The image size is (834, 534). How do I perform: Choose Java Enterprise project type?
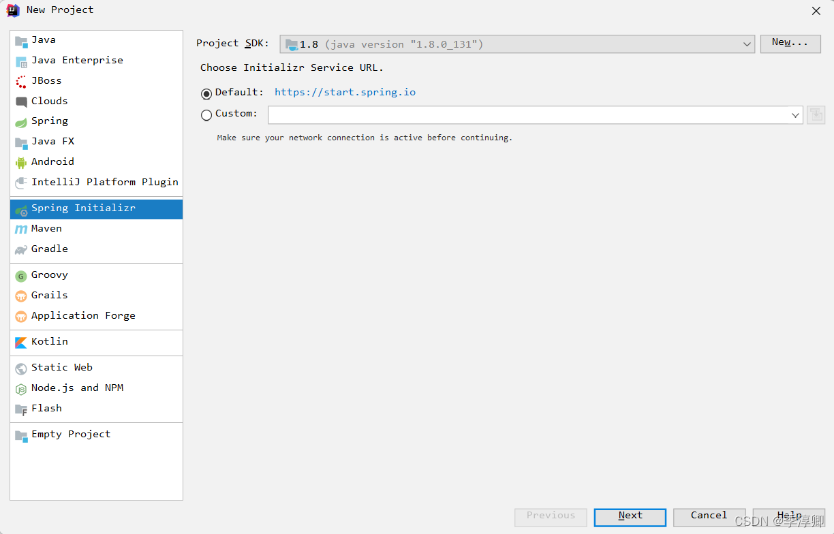[96, 60]
